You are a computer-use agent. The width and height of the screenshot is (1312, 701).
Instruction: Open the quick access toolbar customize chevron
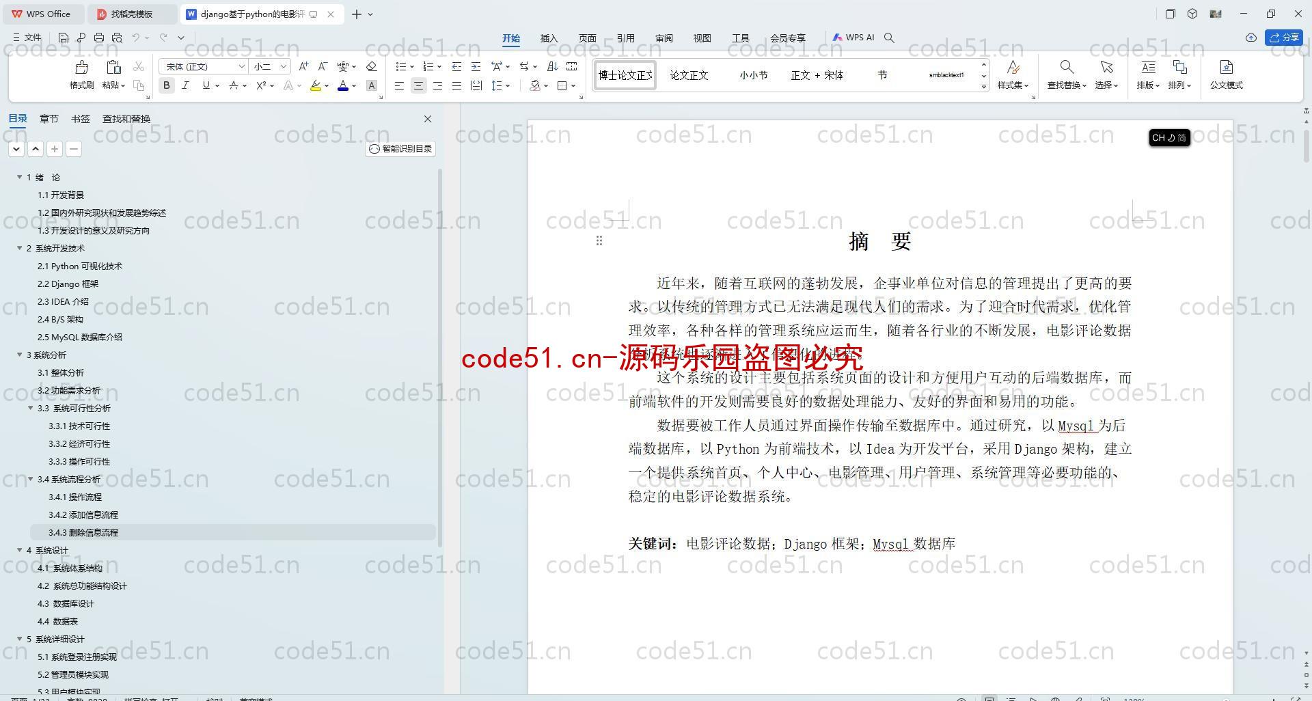point(181,38)
